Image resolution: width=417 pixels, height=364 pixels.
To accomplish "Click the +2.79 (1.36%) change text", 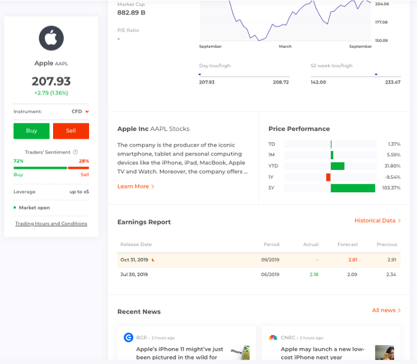I will click(51, 93).
